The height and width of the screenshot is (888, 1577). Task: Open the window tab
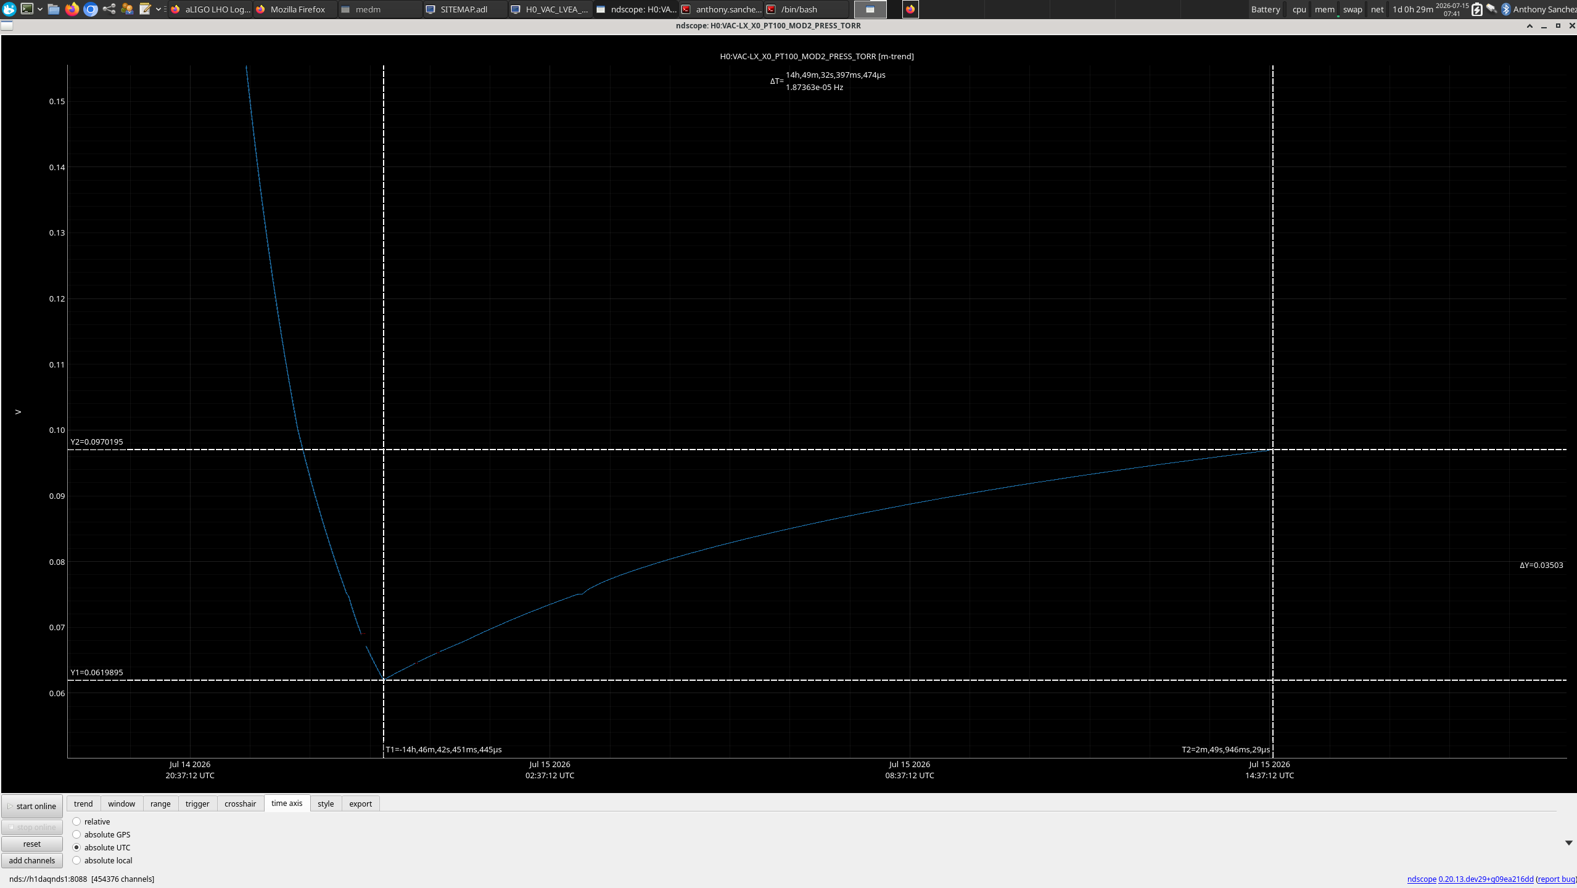(121, 804)
